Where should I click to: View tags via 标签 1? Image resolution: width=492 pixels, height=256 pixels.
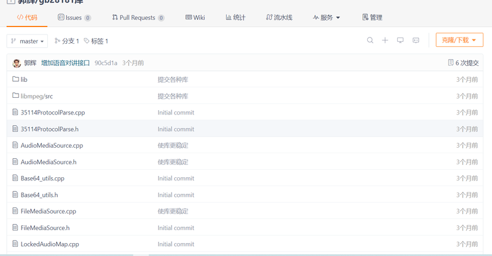coord(96,41)
